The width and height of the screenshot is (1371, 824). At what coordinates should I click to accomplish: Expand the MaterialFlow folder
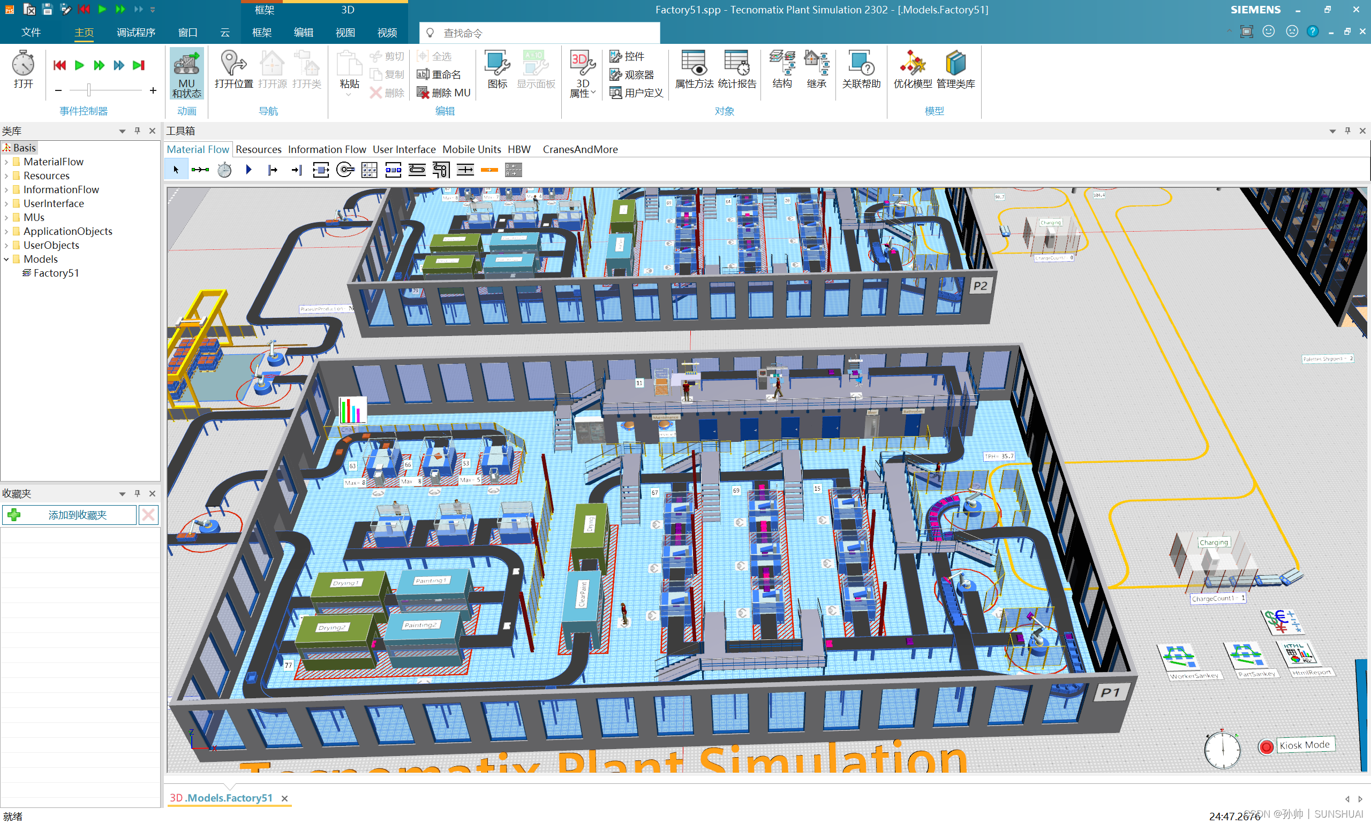coord(6,162)
